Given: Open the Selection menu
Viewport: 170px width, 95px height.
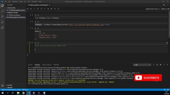Looking at the screenshot, I should point(15,2).
